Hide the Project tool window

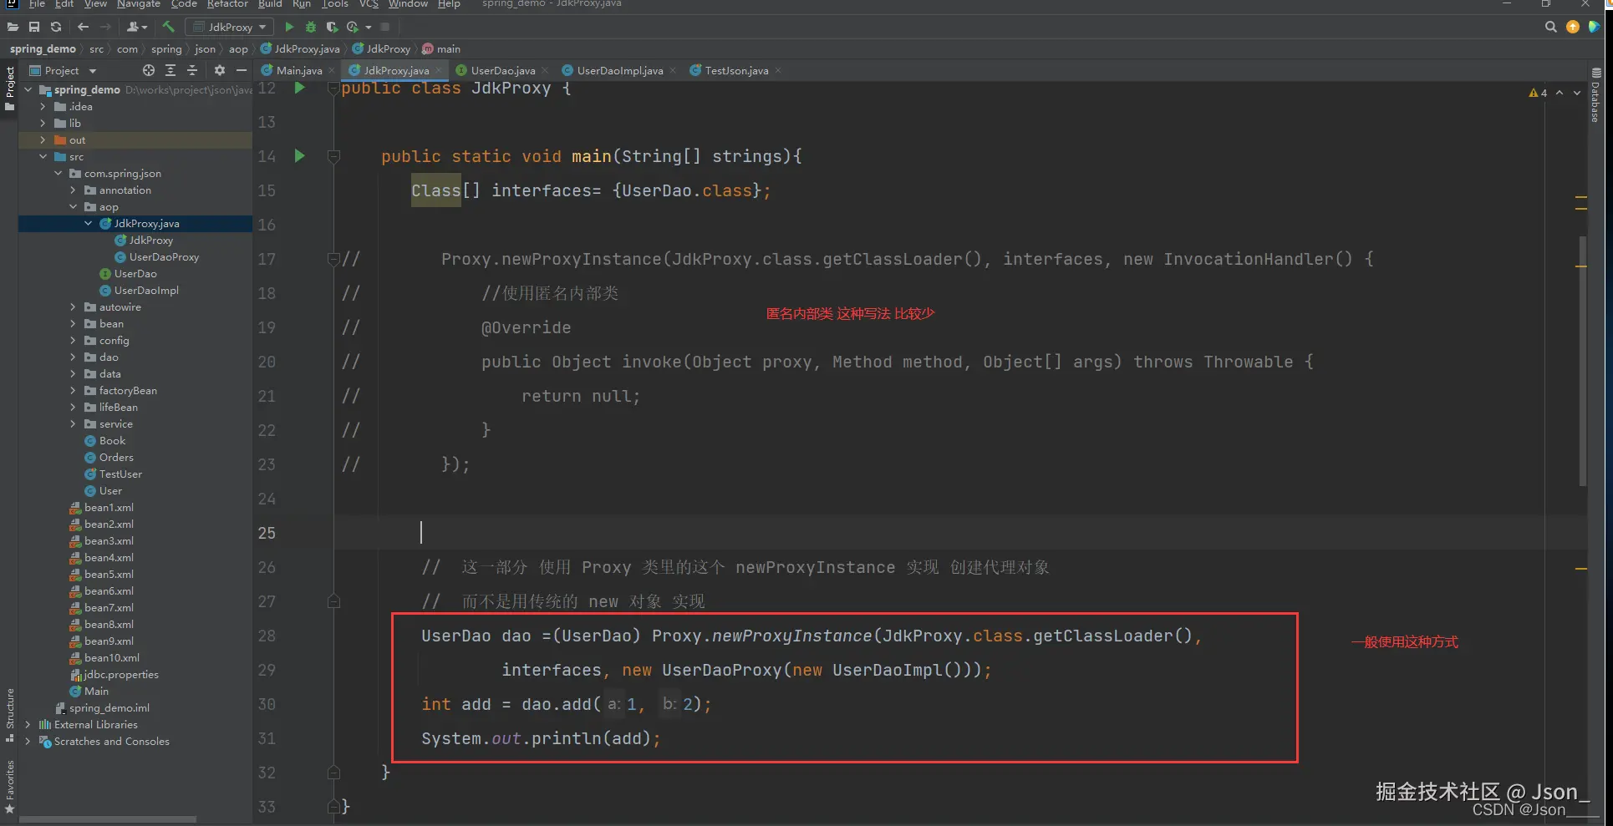point(242,70)
